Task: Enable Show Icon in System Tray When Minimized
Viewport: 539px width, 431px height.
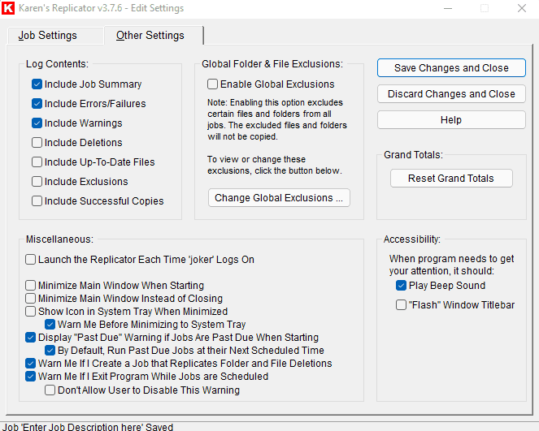Action: [x=30, y=312]
